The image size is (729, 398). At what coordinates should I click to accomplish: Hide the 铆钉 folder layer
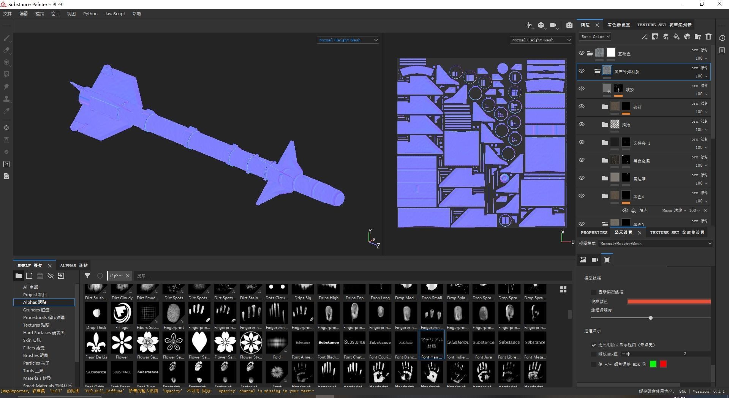point(582,107)
